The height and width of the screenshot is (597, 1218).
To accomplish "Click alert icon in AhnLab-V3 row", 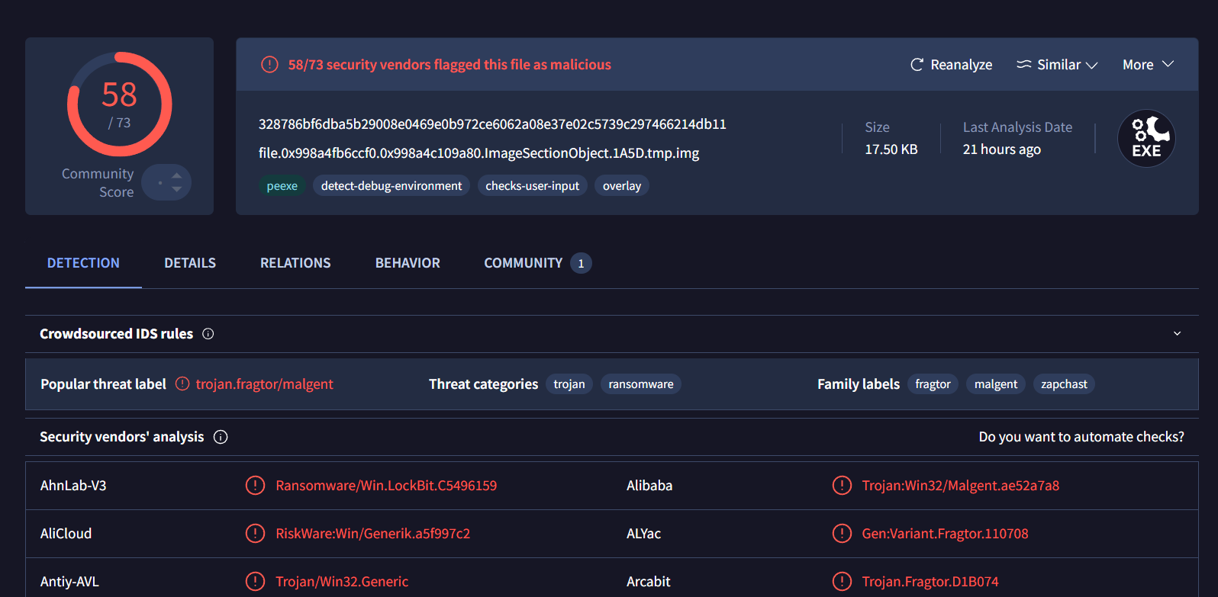I will 255,485.
